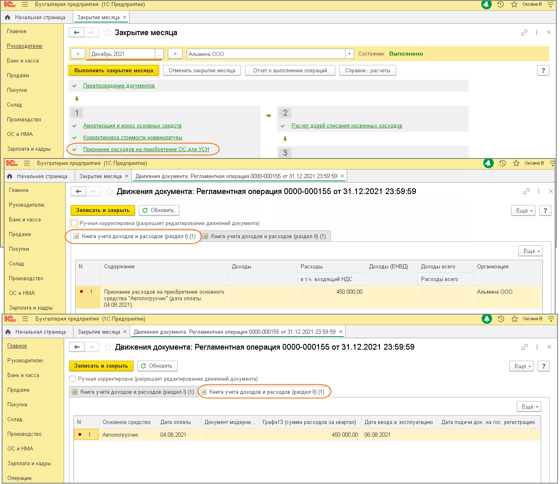Screen dimensions: 560x484
Task: Go back arrow in Закрытие месяца form
Action: click(76, 33)
